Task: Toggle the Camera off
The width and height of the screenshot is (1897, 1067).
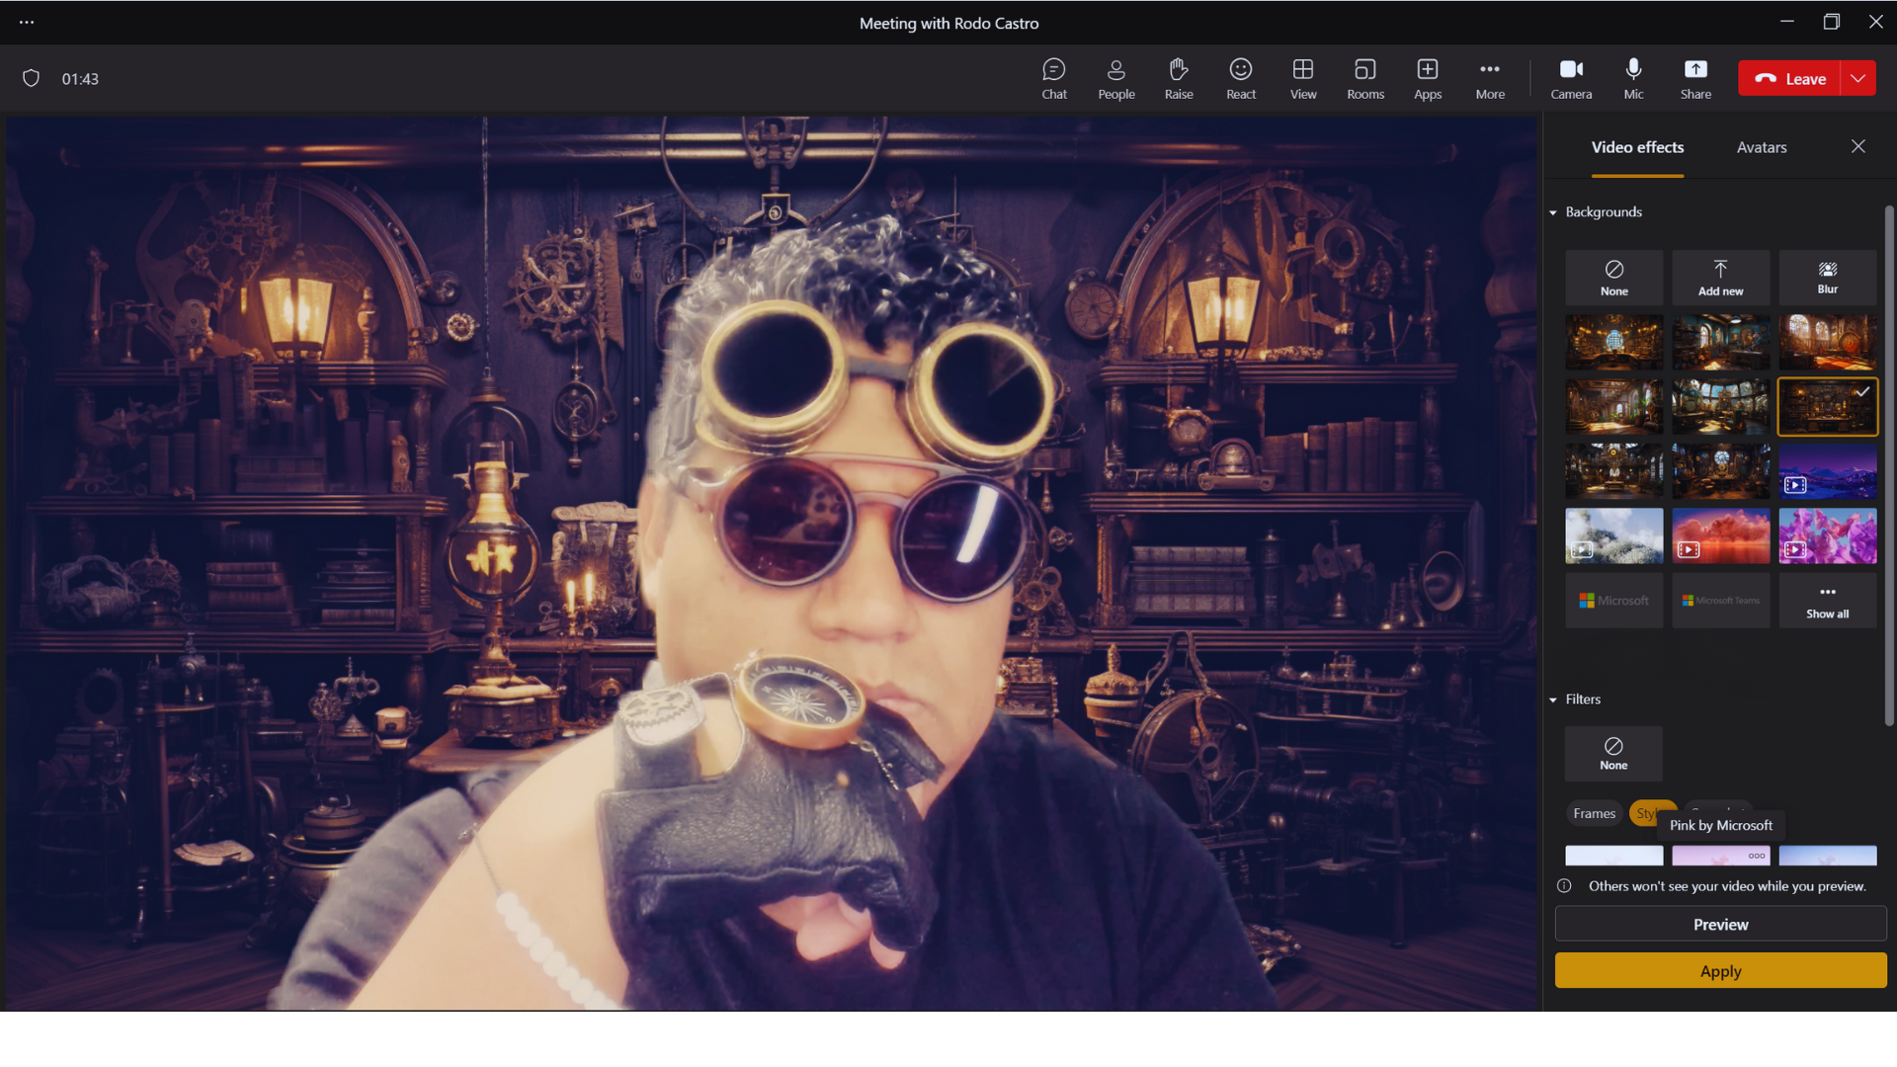Action: coord(1570,79)
